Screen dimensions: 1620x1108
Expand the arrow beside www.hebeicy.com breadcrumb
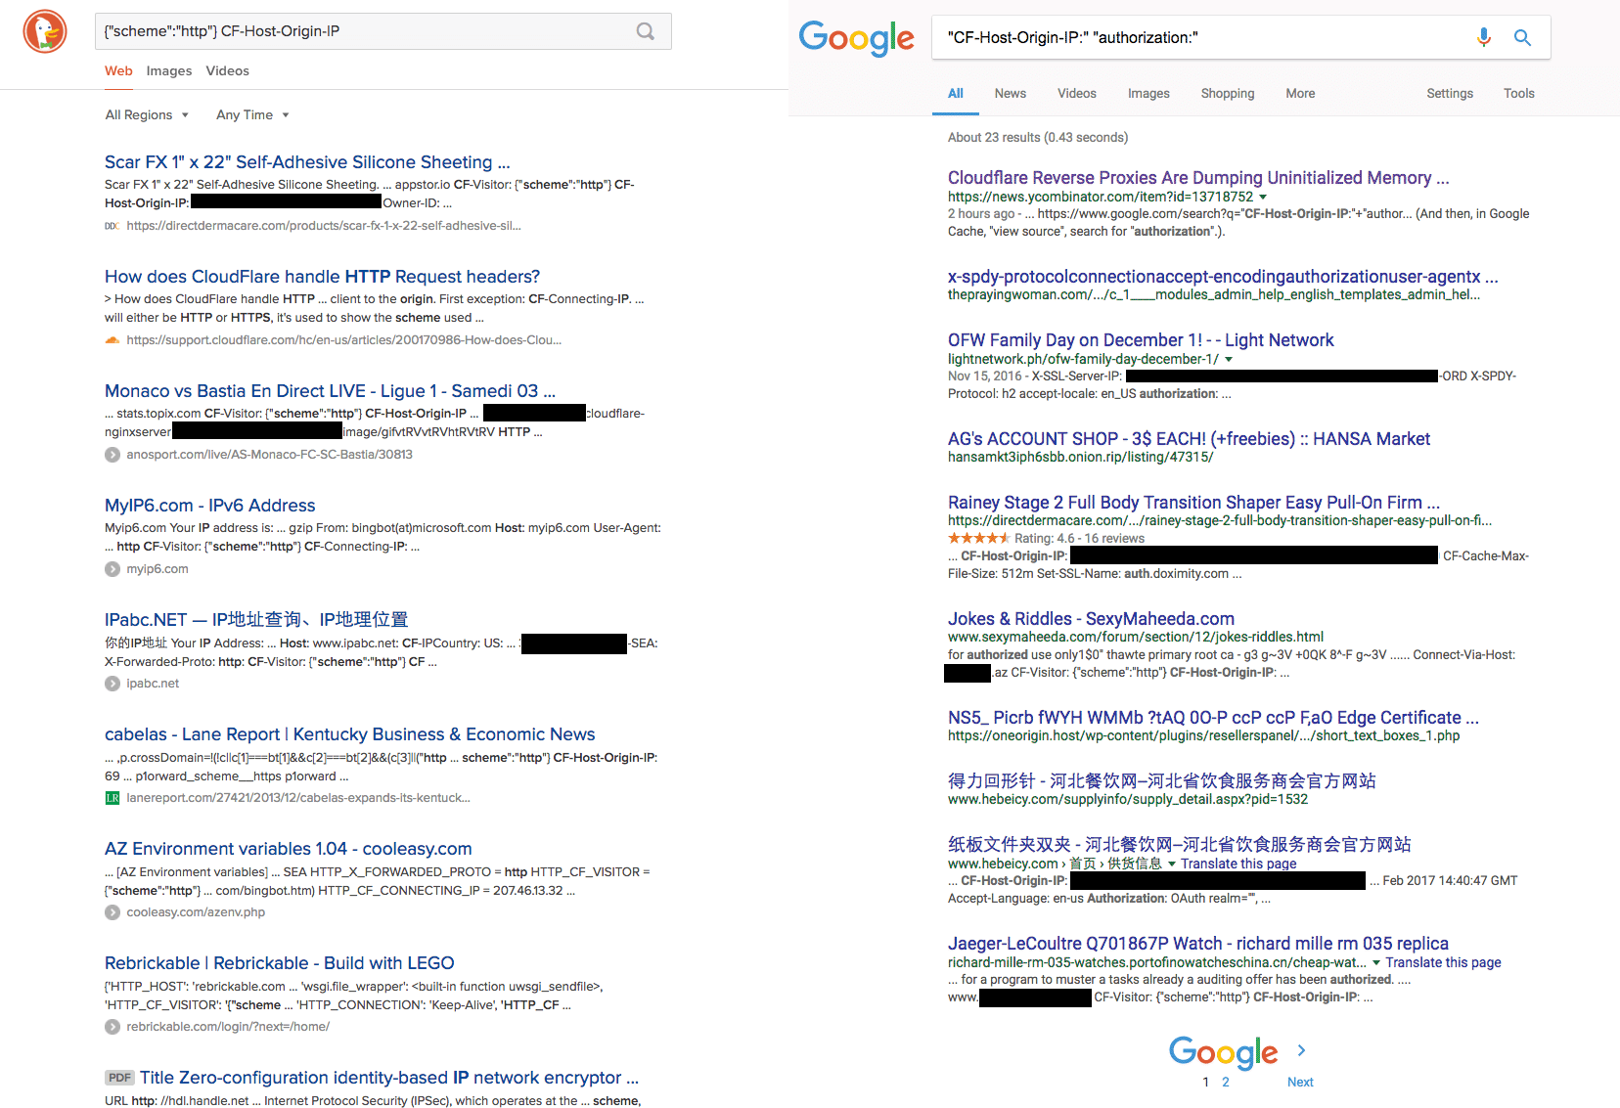pos(1172,864)
